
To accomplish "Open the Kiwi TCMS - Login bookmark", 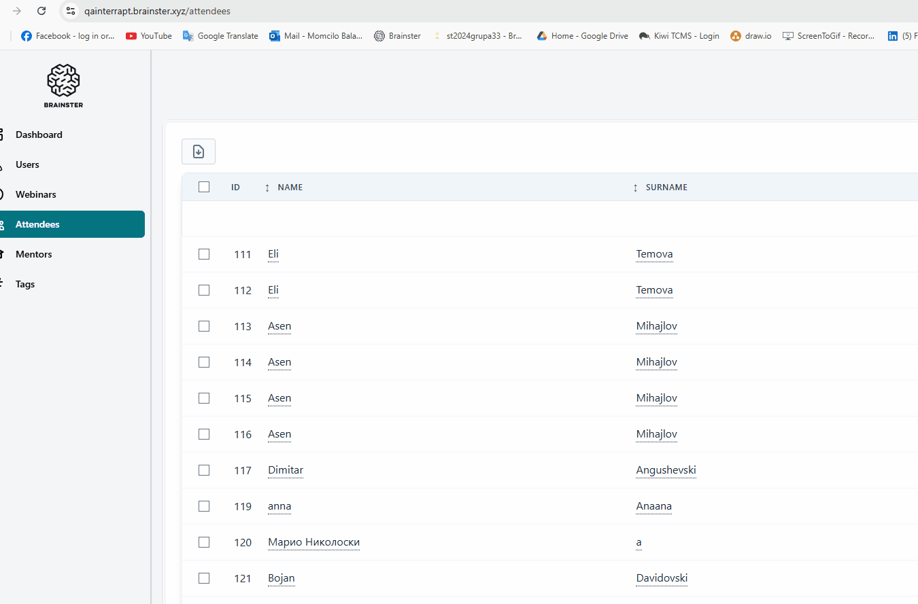I will [x=679, y=36].
